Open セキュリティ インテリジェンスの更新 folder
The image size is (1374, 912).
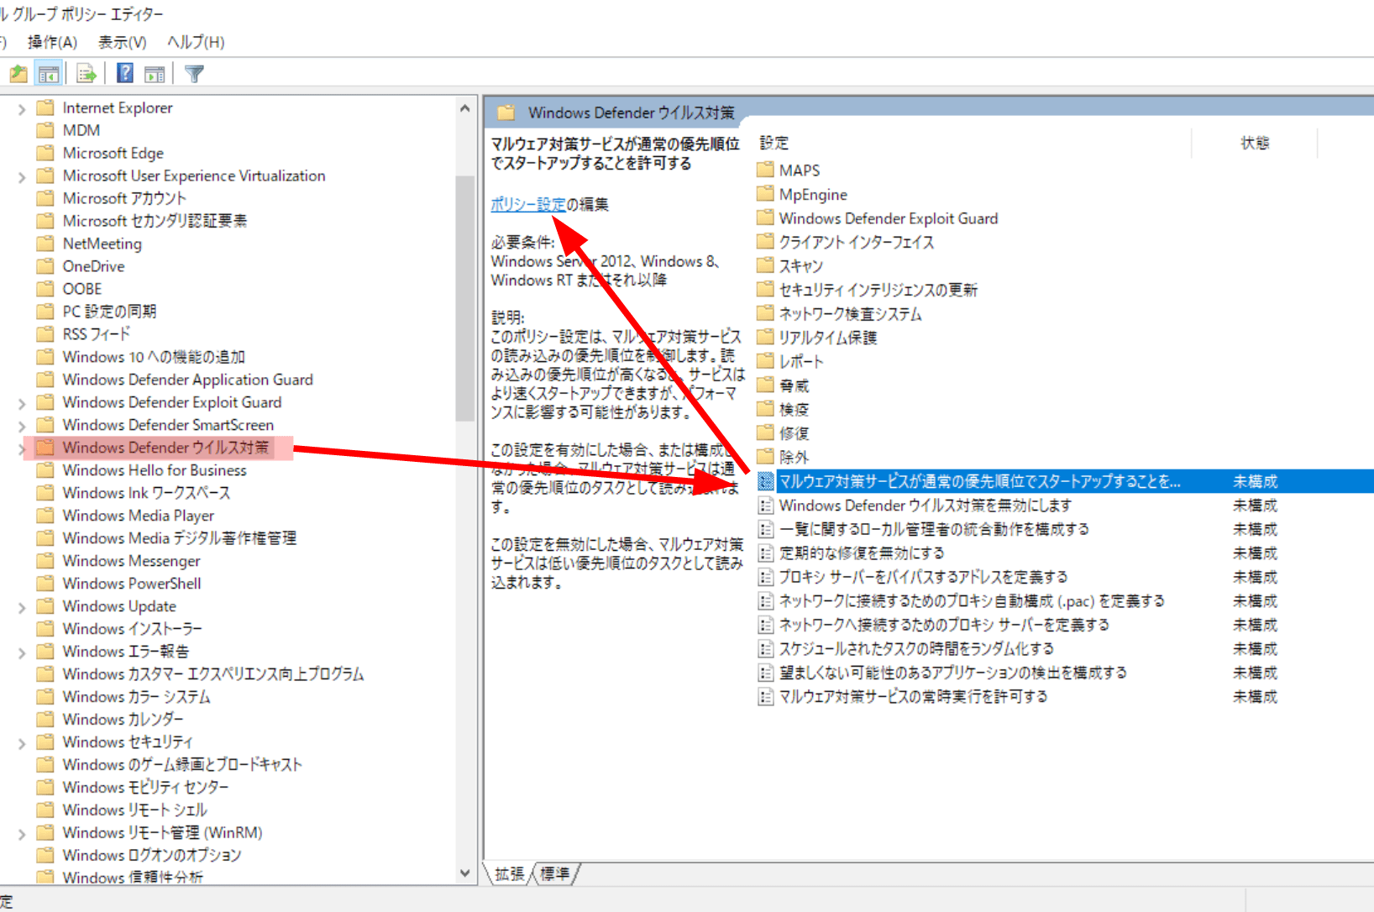(878, 290)
